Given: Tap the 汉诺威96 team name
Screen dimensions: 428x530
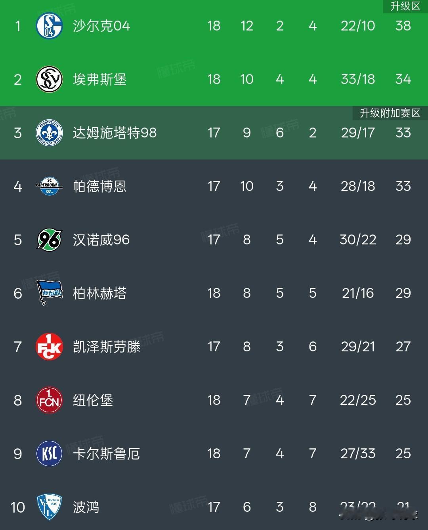Looking at the screenshot, I should click(101, 240).
